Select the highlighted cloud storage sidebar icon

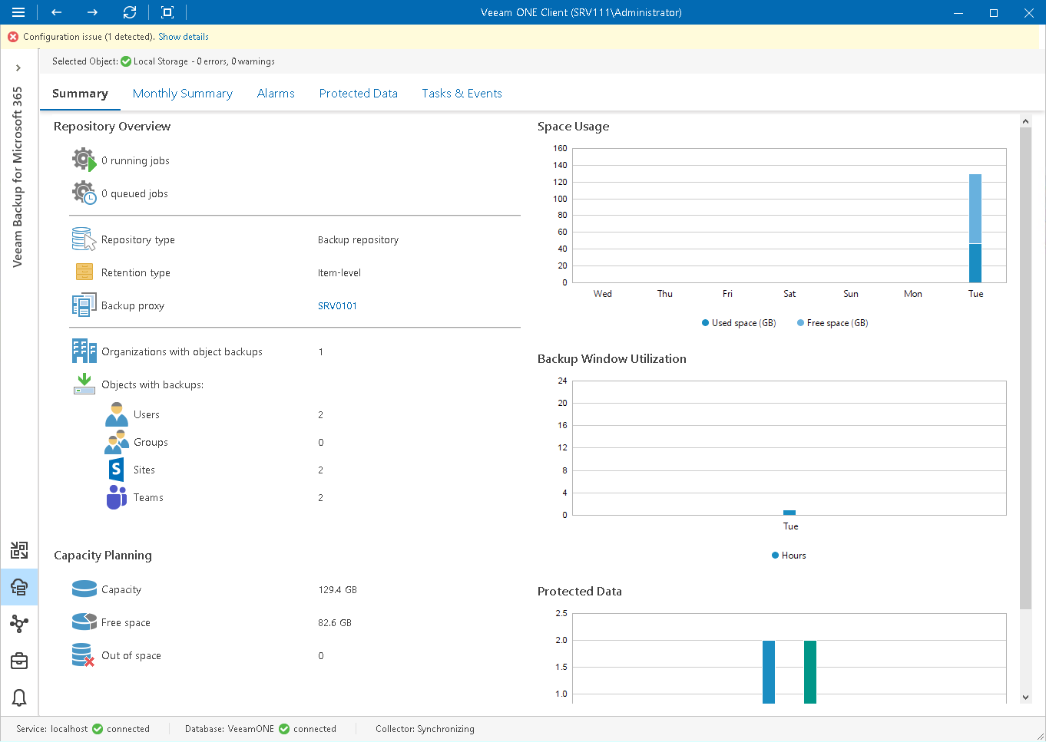[x=18, y=587]
